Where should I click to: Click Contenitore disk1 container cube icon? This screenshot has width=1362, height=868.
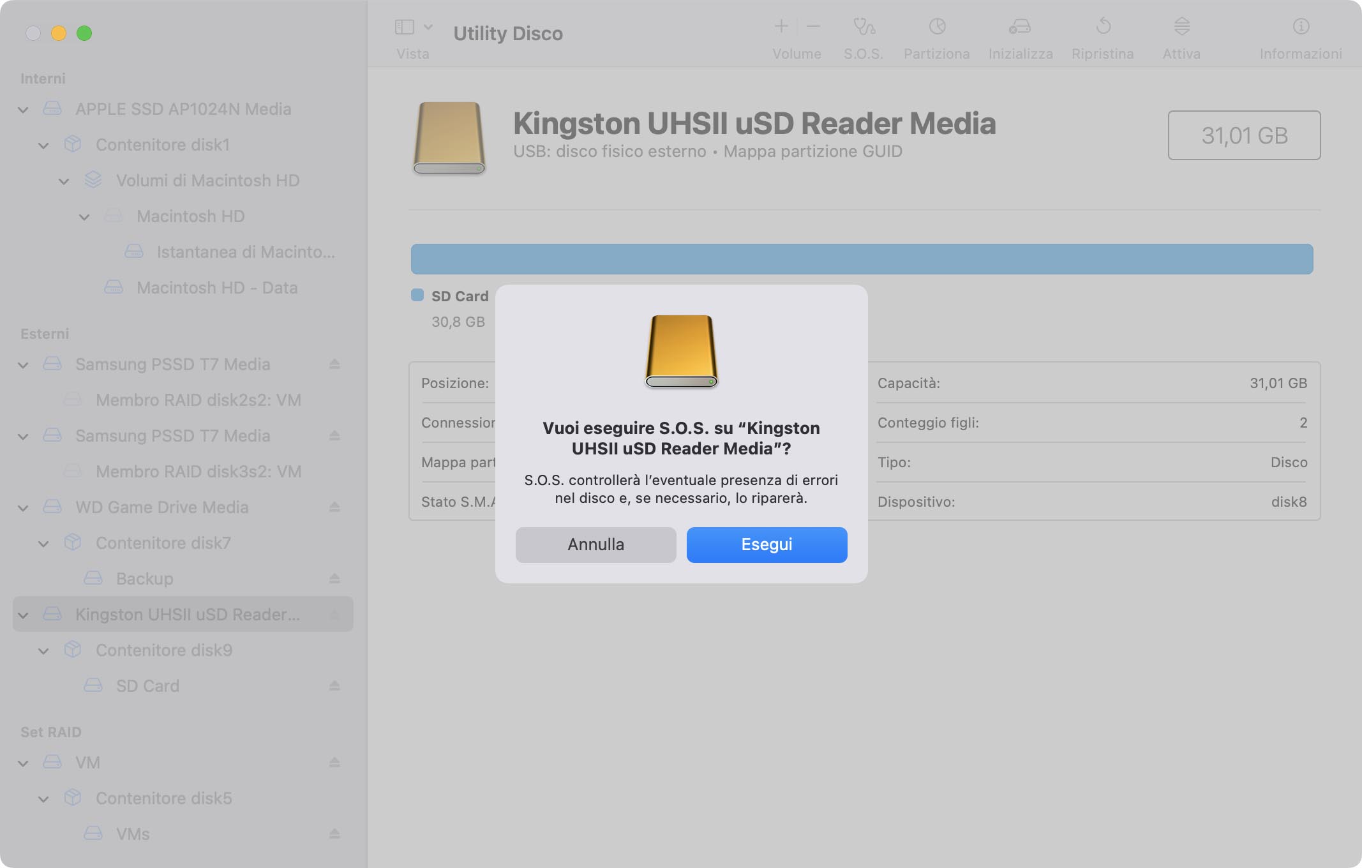(73, 144)
